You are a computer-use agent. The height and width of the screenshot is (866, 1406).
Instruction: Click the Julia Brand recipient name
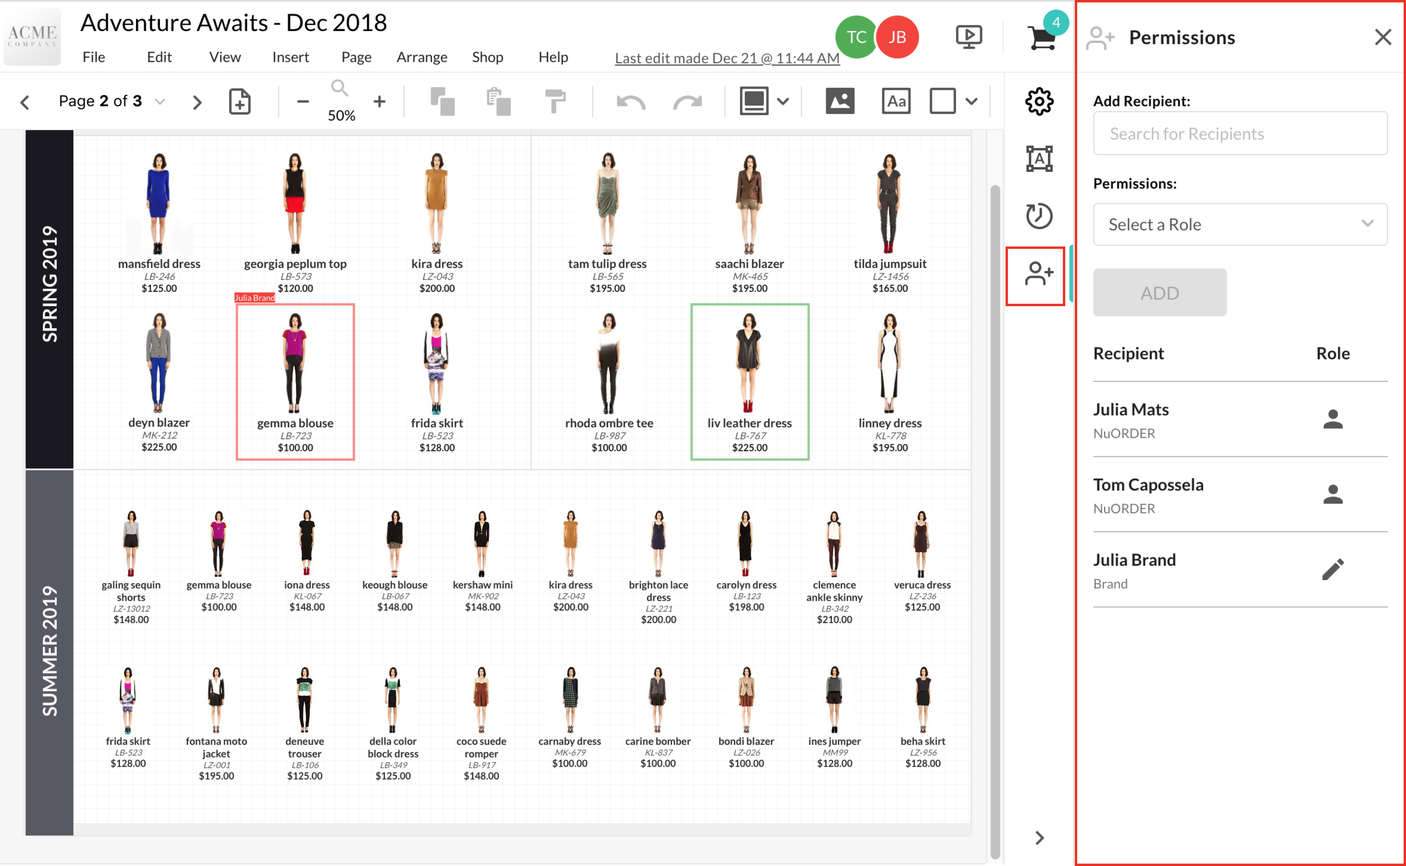(1134, 560)
